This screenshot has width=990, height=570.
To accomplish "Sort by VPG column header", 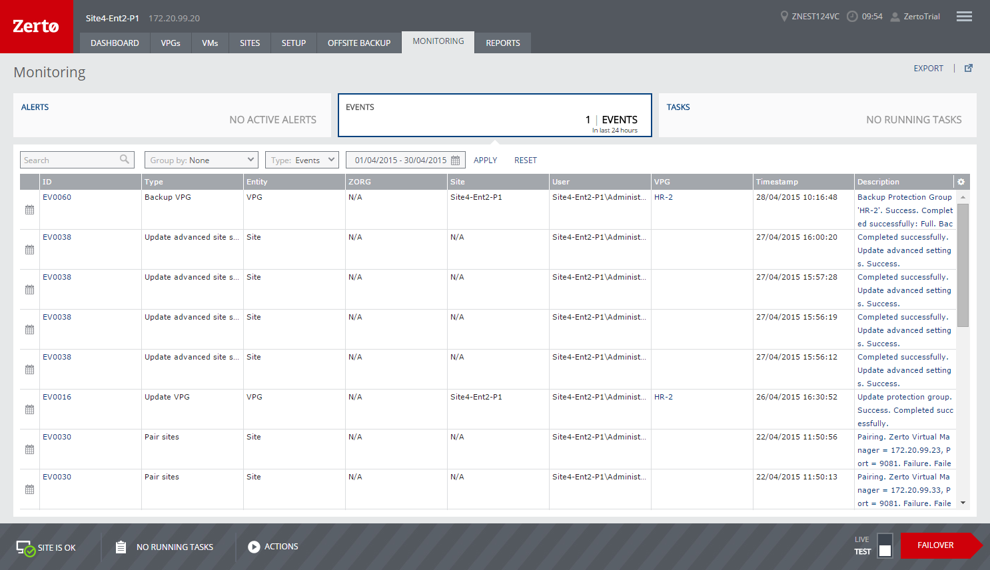I will [702, 182].
